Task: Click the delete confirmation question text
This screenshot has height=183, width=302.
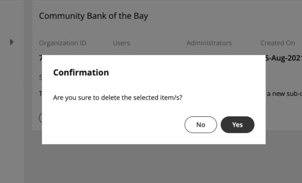Action: pos(118,97)
